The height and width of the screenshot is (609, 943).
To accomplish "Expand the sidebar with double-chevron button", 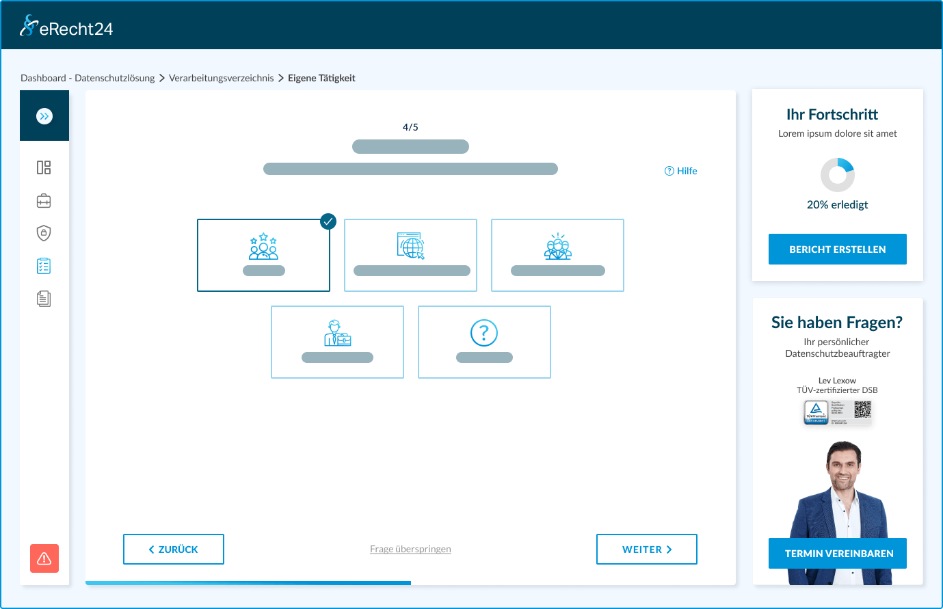I will coord(44,116).
